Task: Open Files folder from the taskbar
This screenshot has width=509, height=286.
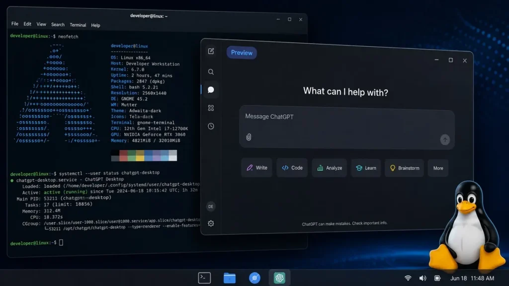Action: pyautogui.click(x=230, y=278)
